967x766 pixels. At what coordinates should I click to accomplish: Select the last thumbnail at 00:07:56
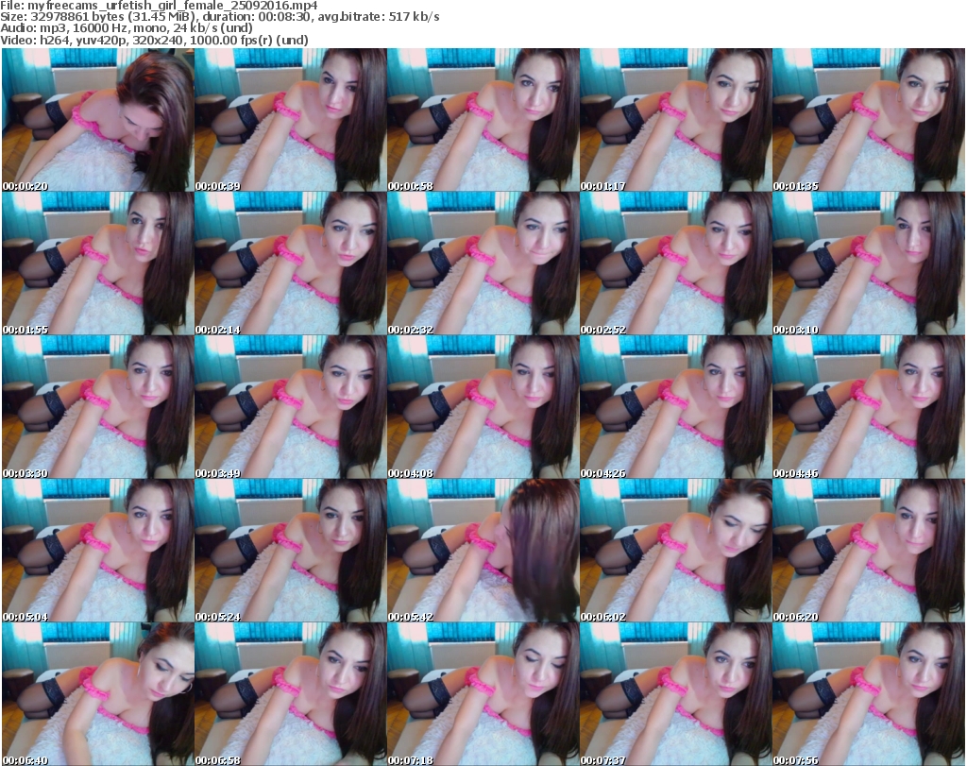[x=868, y=694]
